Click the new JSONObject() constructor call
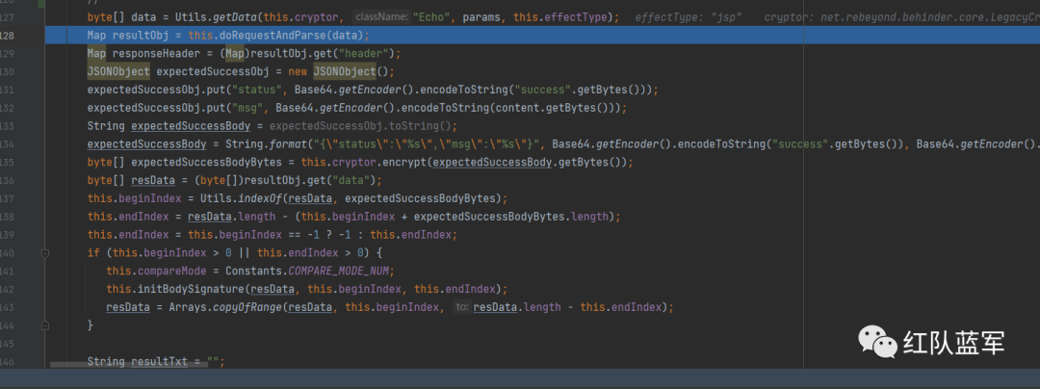The width and height of the screenshot is (1040, 389). pyautogui.click(x=342, y=71)
